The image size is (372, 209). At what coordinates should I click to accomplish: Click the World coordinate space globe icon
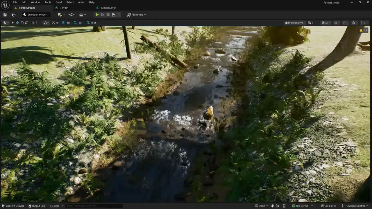pyautogui.click(x=33, y=23)
